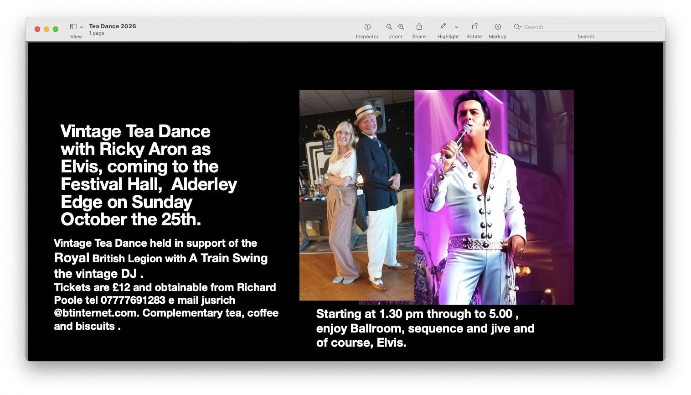Open the View sidebar icon
The width and height of the screenshot is (691, 395).
[x=73, y=27]
